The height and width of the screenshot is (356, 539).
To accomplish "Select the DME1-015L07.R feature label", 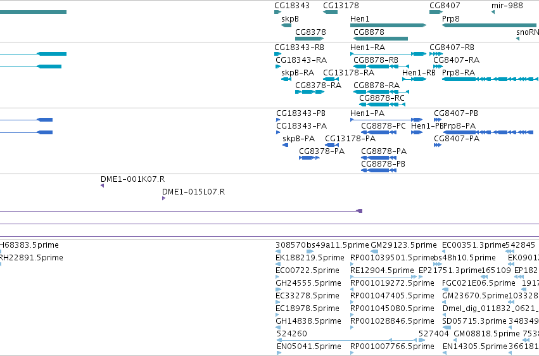I will (194, 192).
